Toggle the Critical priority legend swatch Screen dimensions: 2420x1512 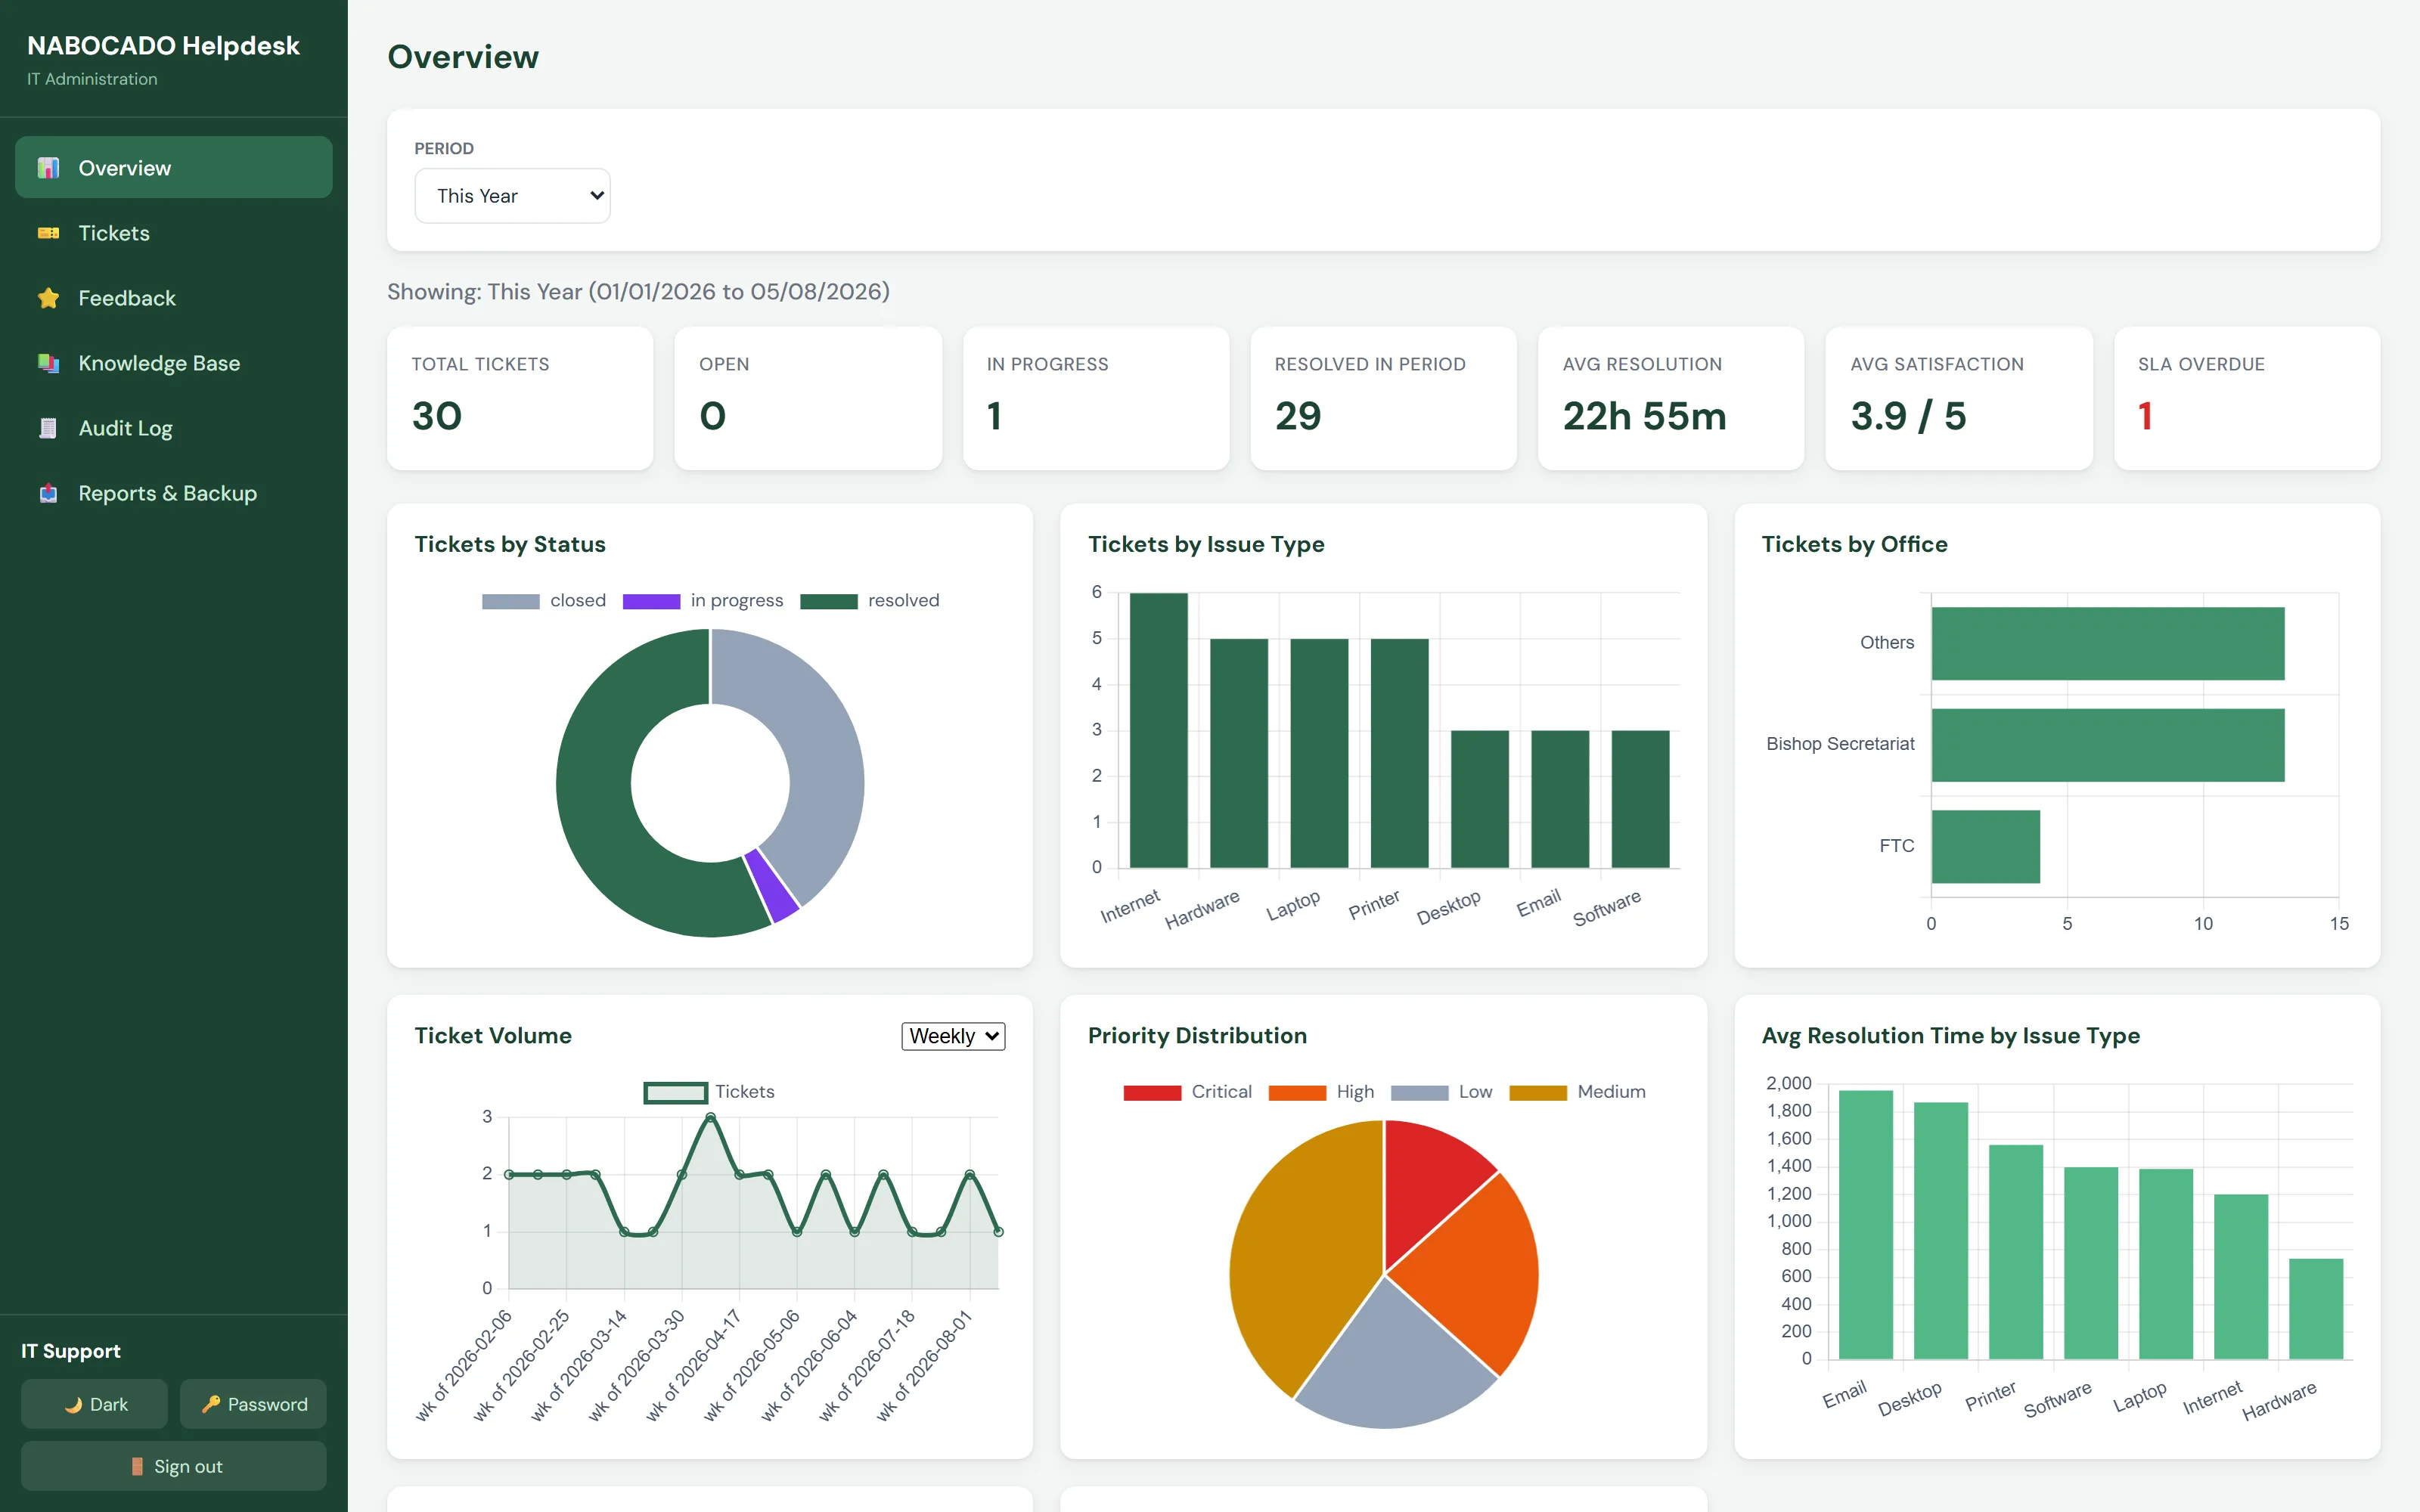[x=1152, y=1092]
